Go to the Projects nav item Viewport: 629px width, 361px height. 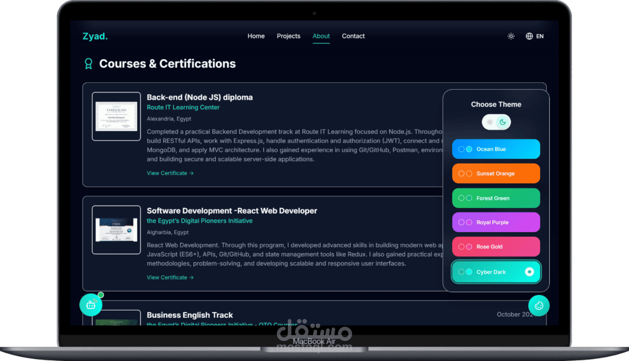(289, 36)
